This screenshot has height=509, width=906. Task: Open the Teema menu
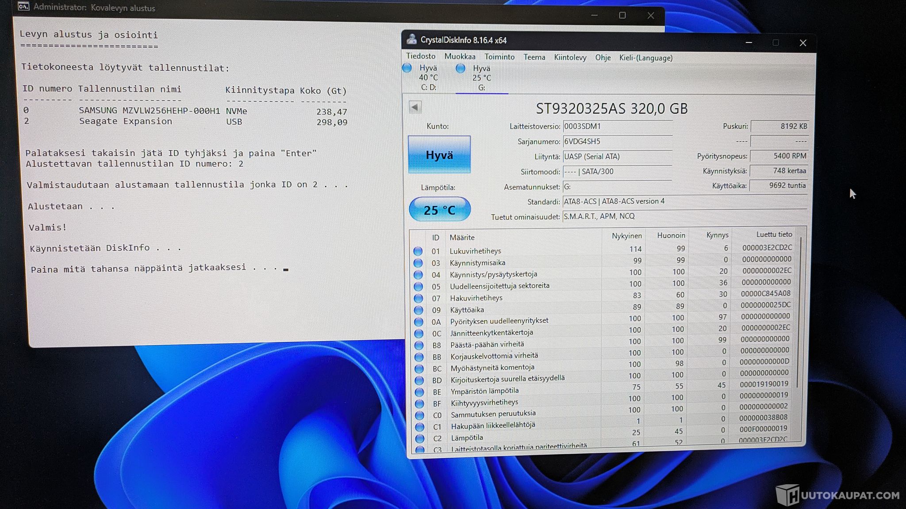click(534, 57)
